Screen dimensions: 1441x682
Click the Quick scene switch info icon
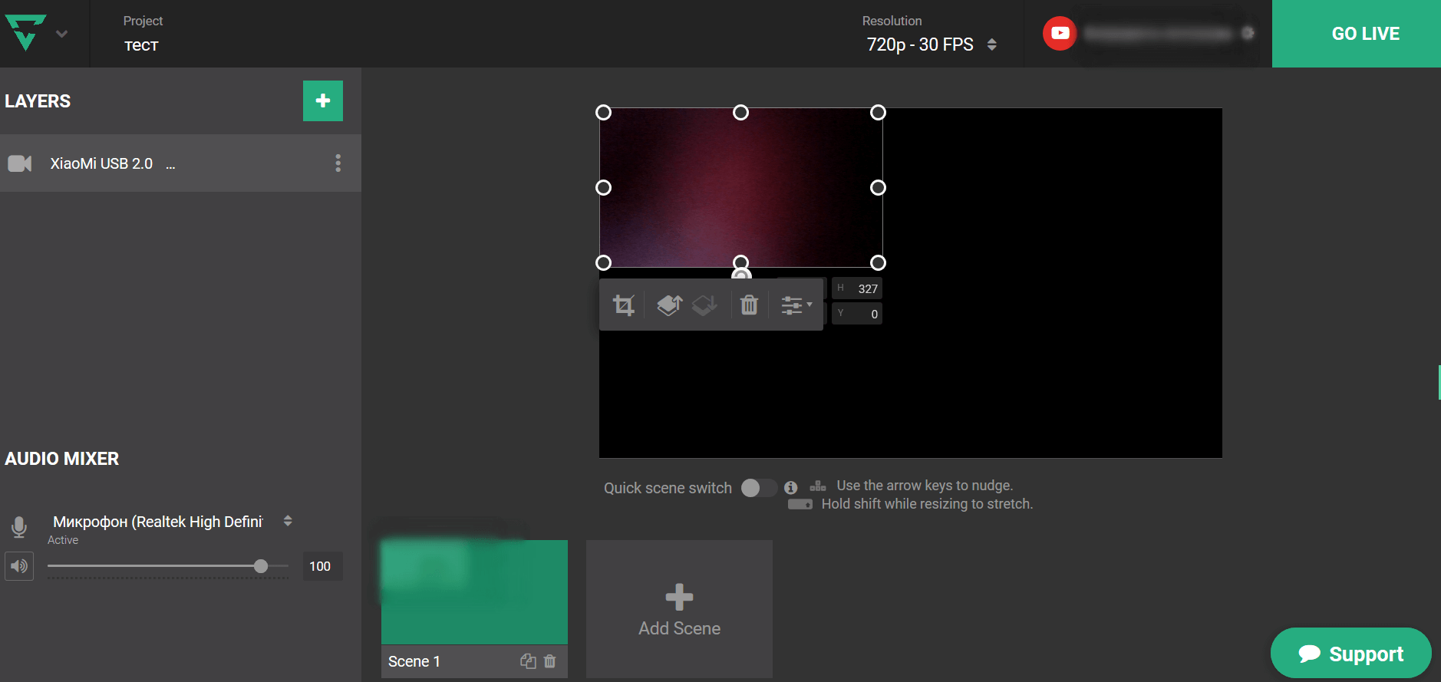(791, 488)
